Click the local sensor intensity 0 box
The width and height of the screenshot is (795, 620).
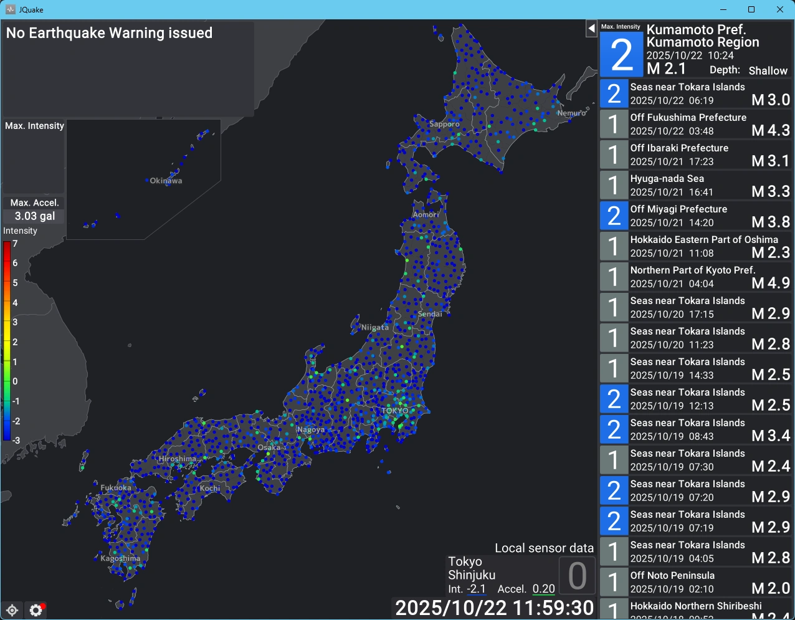[577, 576]
